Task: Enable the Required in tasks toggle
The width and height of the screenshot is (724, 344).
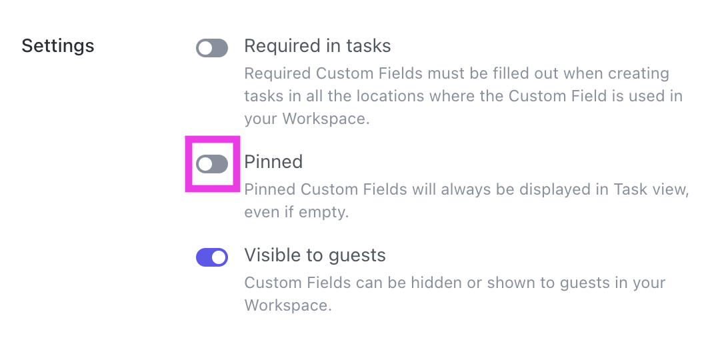Action: click(212, 48)
